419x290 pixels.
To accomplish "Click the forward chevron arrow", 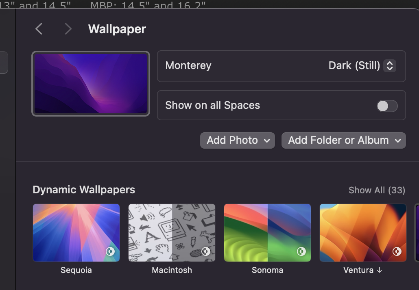I will point(68,29).
